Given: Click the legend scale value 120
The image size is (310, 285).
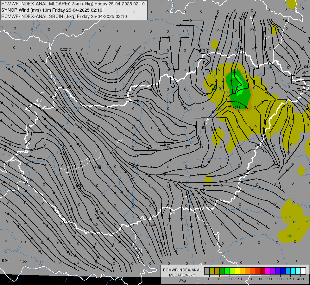Looking at the screenshot, I should [270, 279].
